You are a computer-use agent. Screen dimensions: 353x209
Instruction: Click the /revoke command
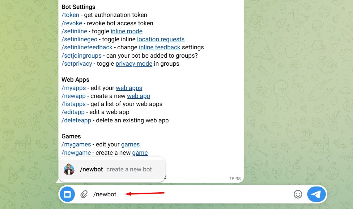[72, 23]
